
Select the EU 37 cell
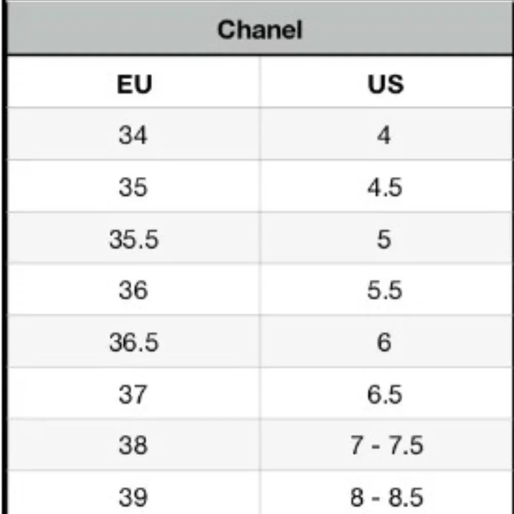click(133, 394)
